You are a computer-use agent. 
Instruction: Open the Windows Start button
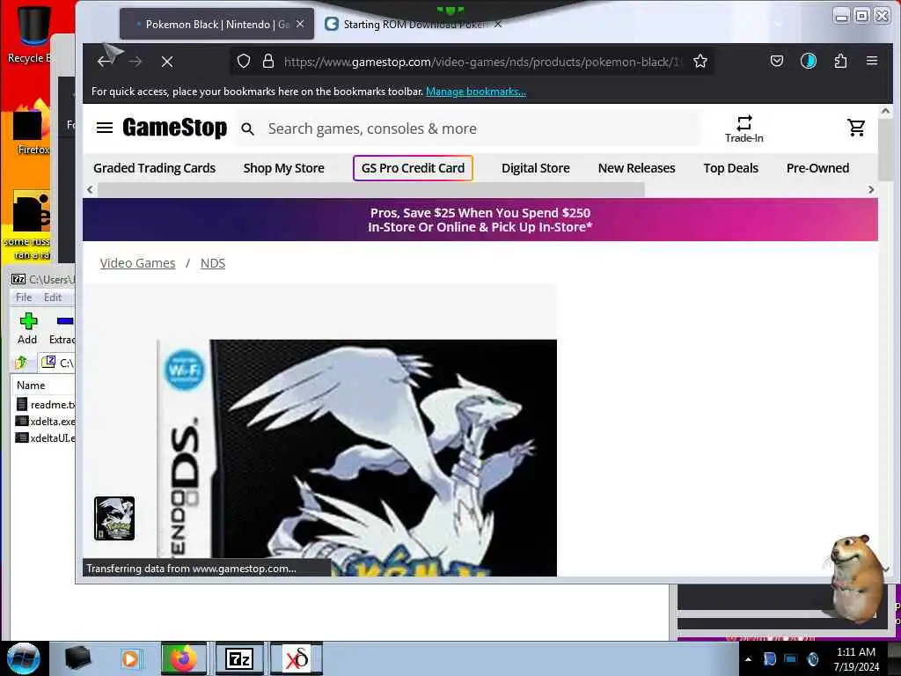click(x=24, y=658)
